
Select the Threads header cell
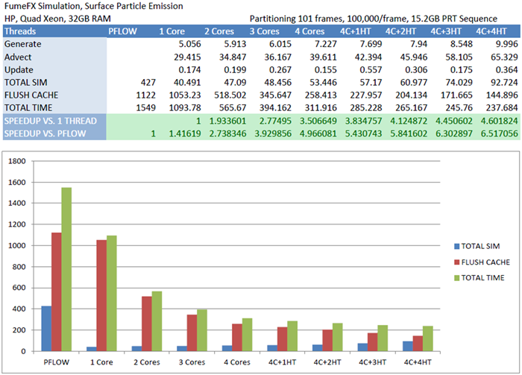click(x=20, y=31)
